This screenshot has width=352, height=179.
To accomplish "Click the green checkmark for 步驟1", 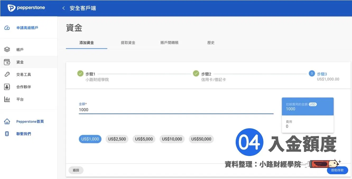I will click(80, 73).
